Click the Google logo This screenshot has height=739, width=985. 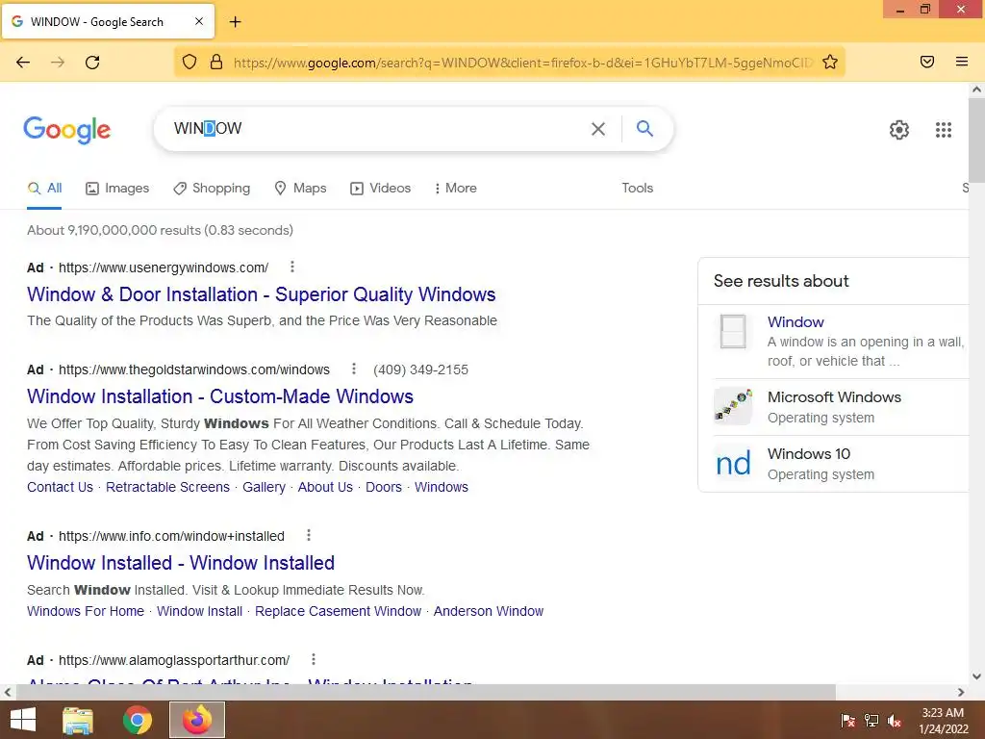click(66, 130)
